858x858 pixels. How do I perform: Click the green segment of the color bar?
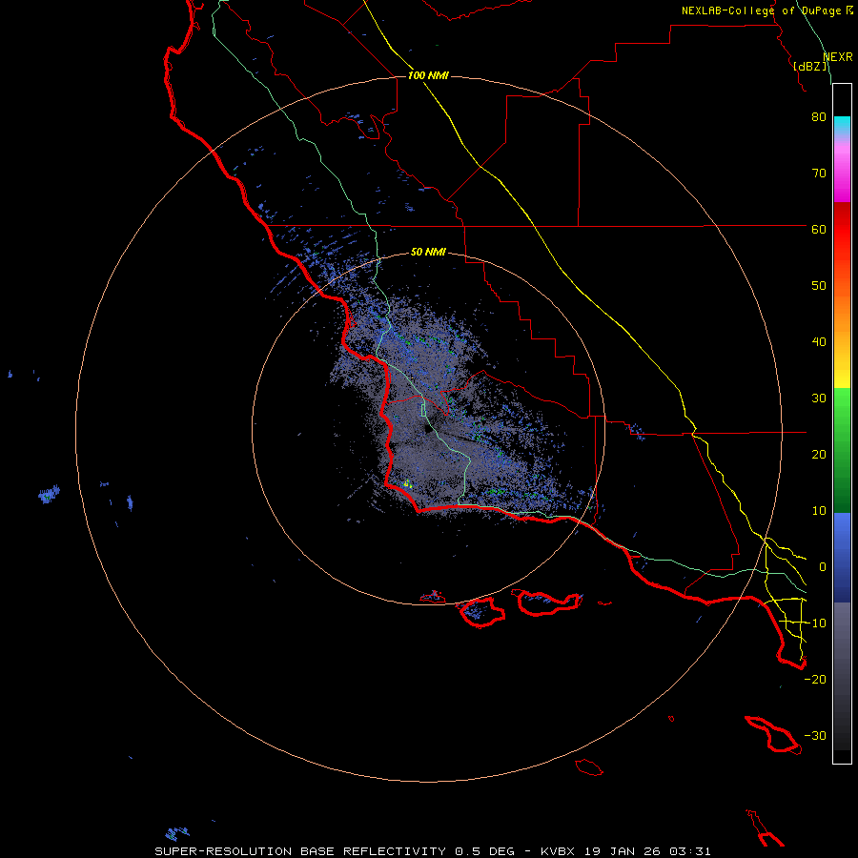842,450
